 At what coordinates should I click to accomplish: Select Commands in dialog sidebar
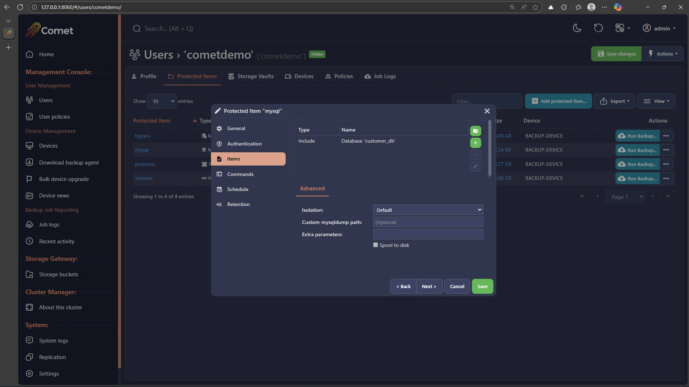coord(248,174)
